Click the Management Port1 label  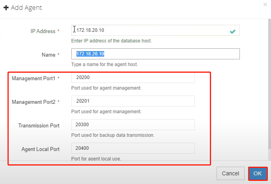point(34,78)
